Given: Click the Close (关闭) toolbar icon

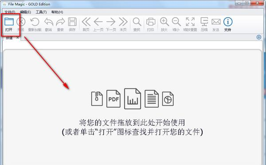Looking at the screenshot, I should point(21,22).
